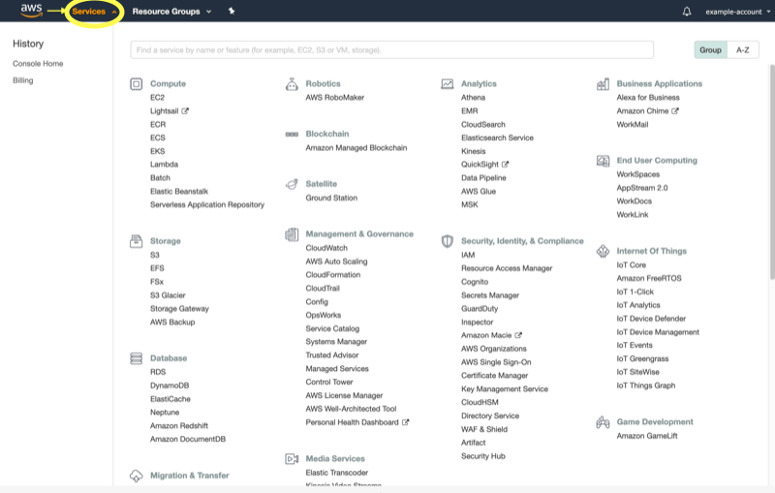This screenshot has width=775, height=493.
Task: Open Athena
Action: 473,98
